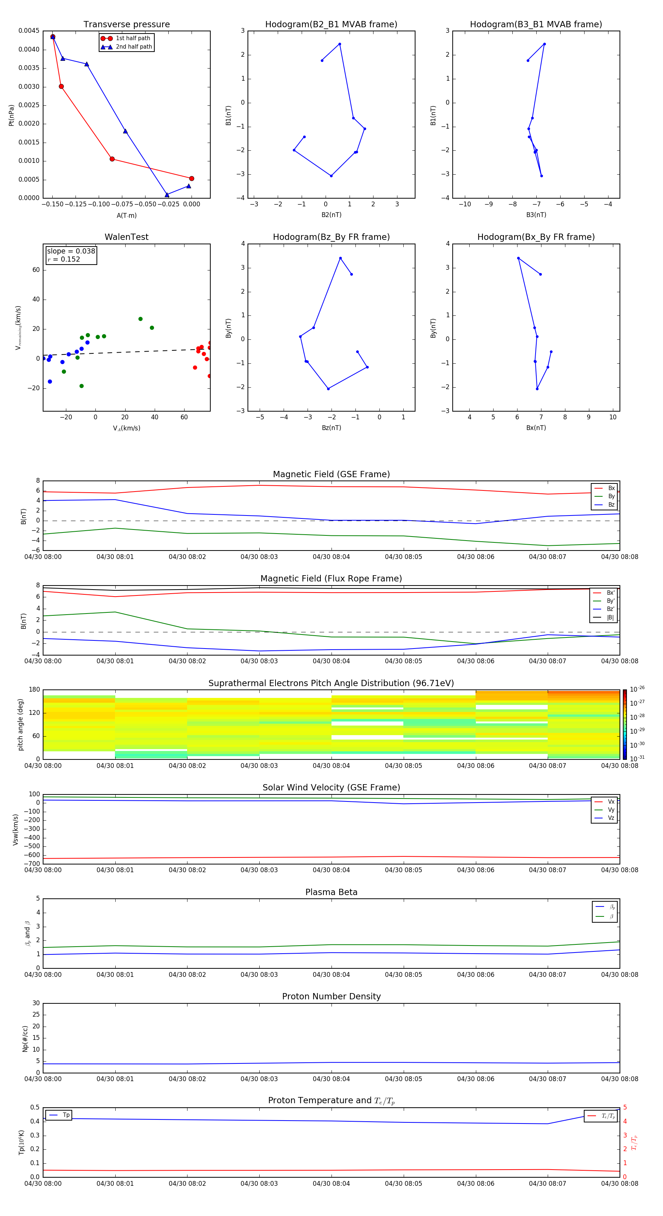Click the |B| legend entry in Flux Rope panel

coord(604,618)
